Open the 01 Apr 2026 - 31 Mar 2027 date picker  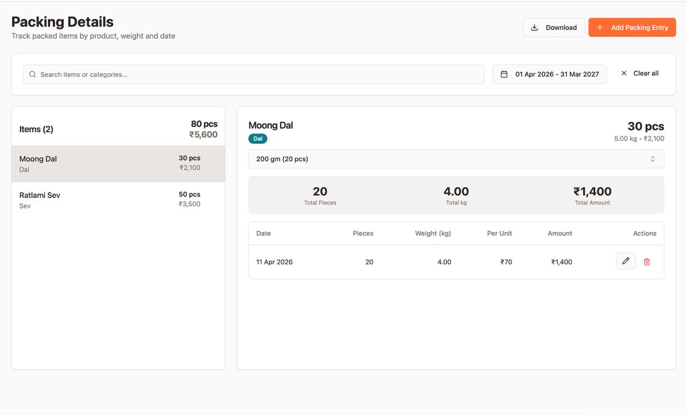click(550, 75)
